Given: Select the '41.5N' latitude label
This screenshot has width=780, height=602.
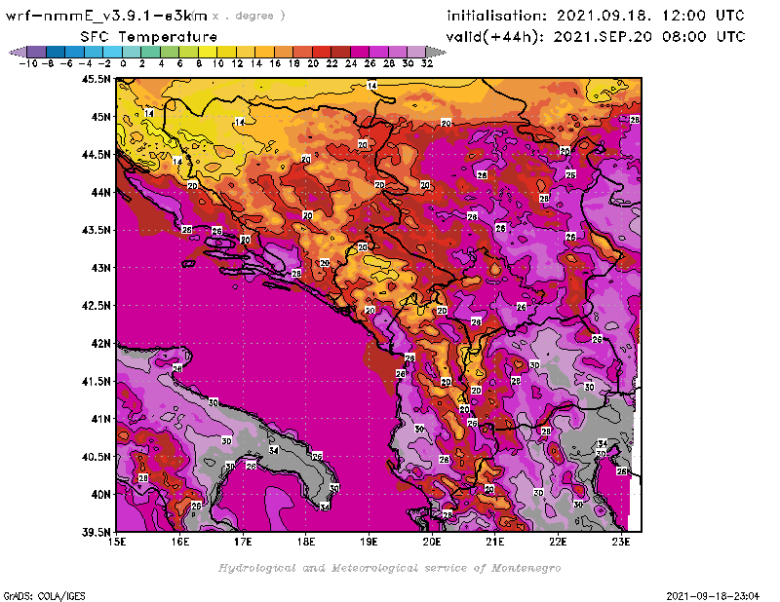Looking at the screenshot, I should pos(97,381).
